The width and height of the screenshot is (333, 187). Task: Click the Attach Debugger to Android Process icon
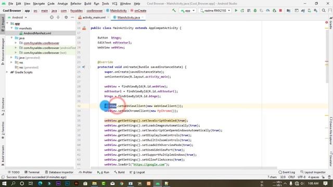[x=274, y=10]
